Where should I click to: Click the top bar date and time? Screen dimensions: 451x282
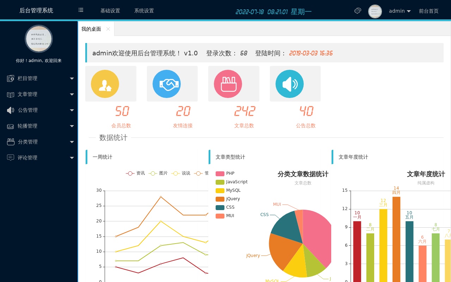273,12
